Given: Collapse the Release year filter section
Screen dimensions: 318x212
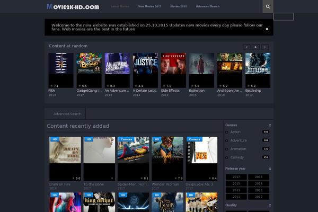Looking at the screenshot, I should tap(270, 169).
